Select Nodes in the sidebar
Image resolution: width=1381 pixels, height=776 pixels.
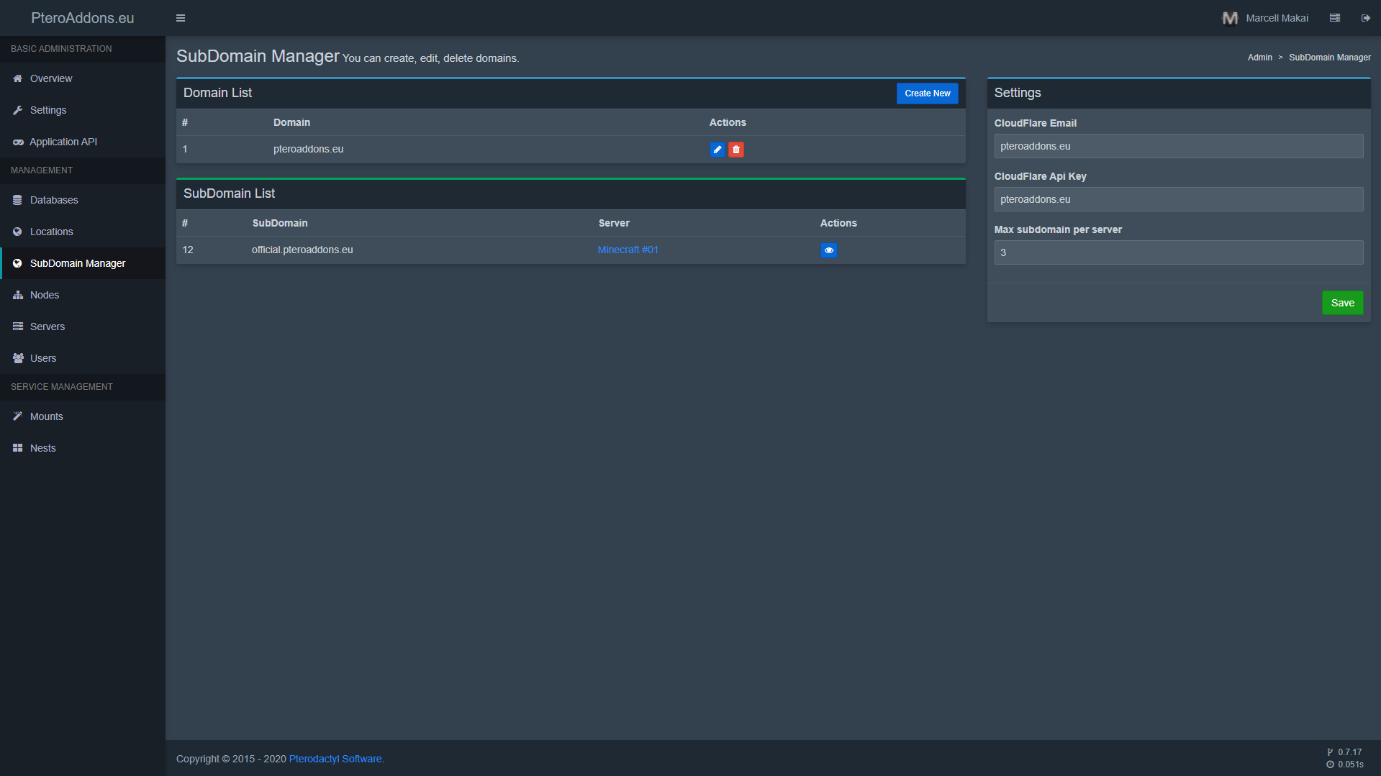(45, 295)
